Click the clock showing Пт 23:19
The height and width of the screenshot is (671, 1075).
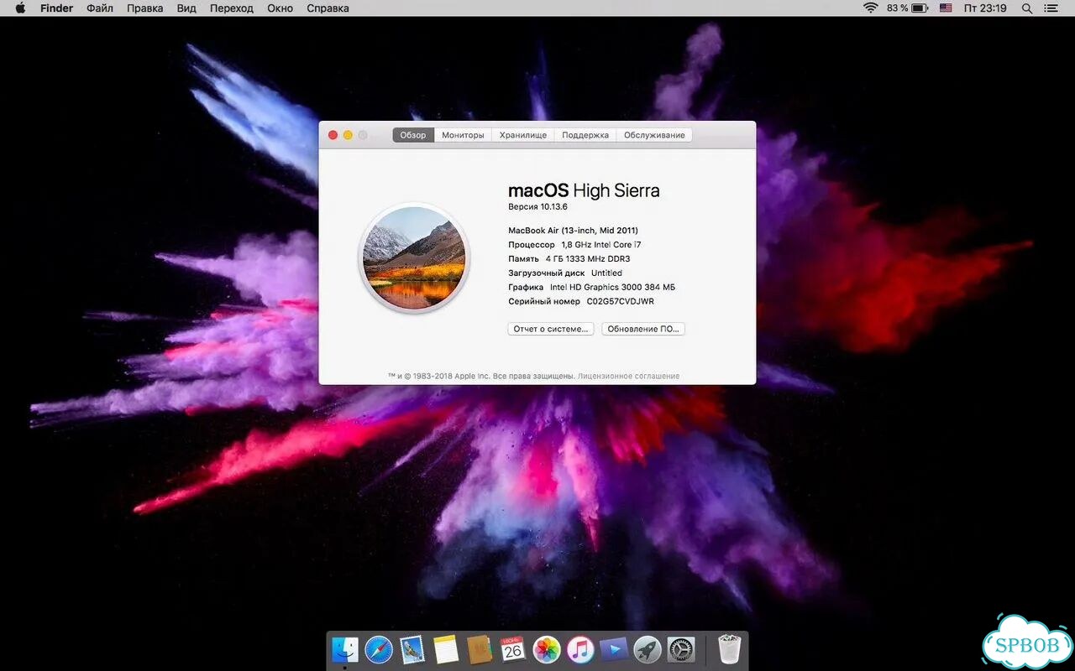[x=985, y=8]
